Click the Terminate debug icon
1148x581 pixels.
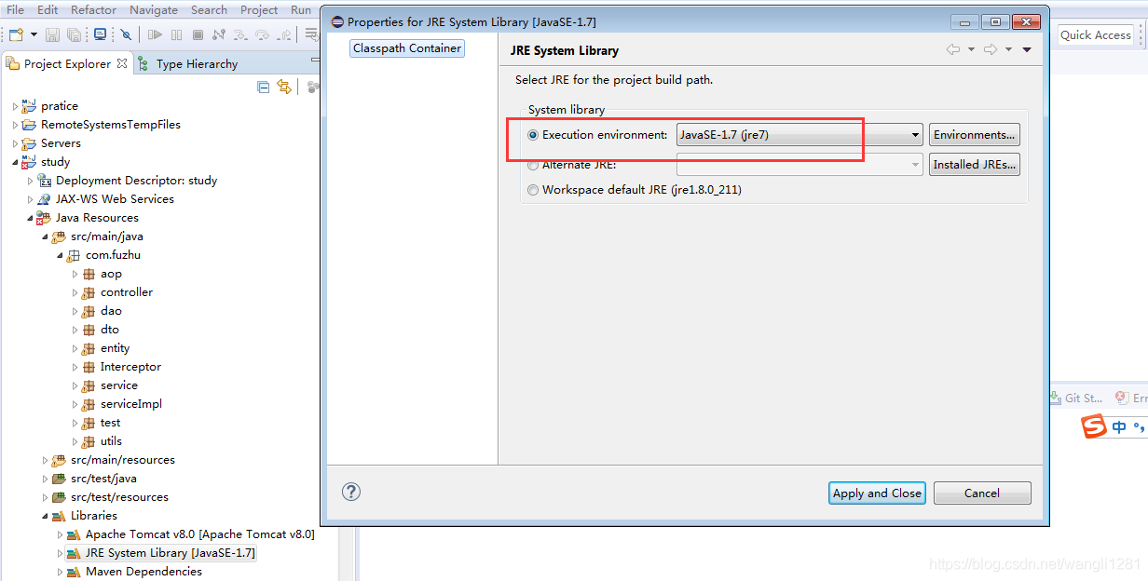pos(198,34)
